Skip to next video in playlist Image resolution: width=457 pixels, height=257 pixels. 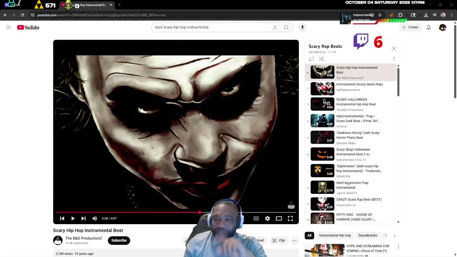(84, 218)
